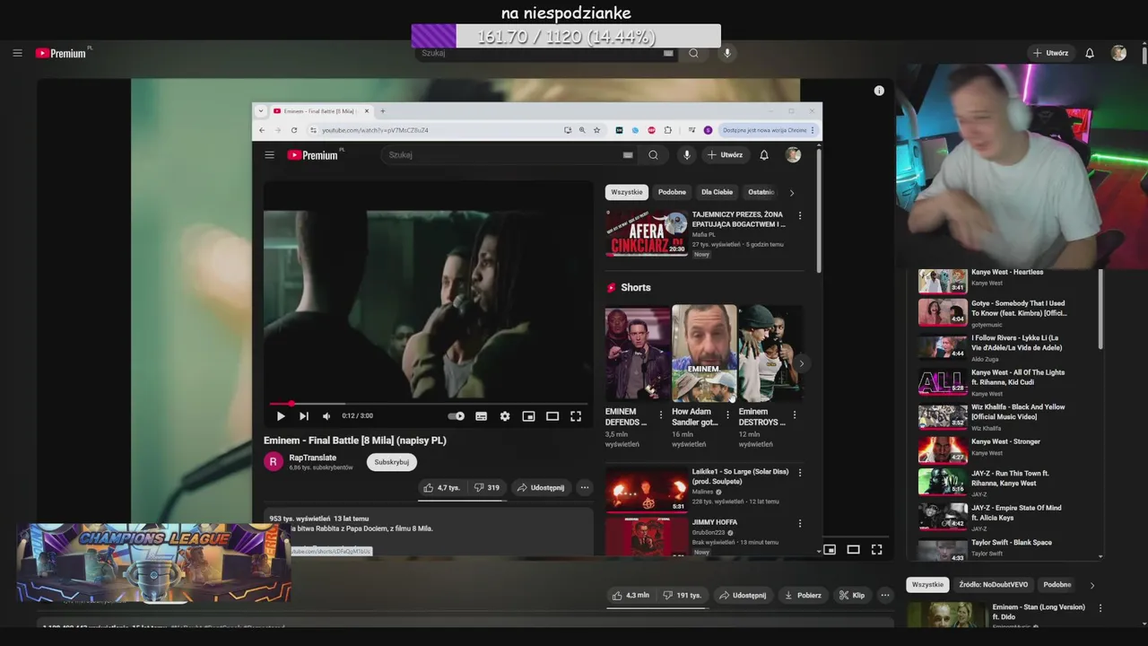Click inner YouTube Utwórz button
Viewport: 1148px width, 646px height.
pos(725,155)
